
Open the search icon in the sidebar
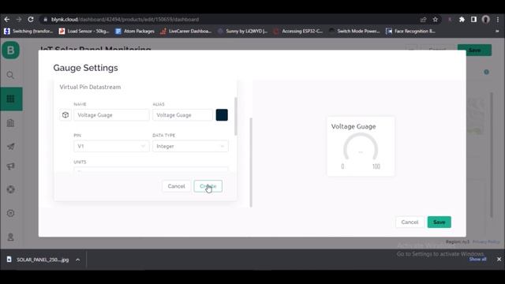(10, 76)
